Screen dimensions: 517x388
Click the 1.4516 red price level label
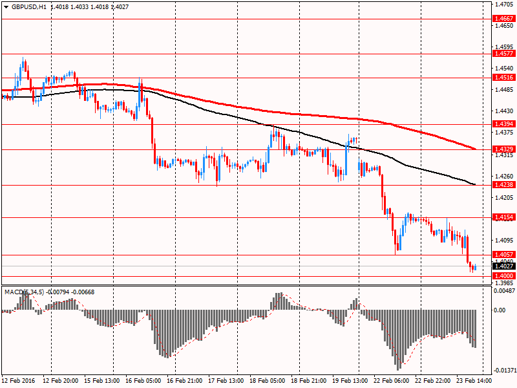[x=504, y=78]
